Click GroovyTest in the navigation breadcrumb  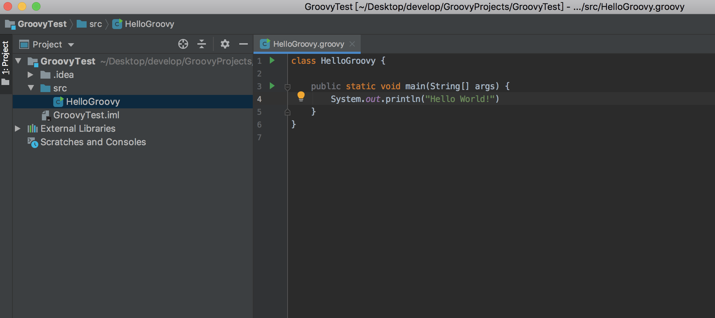coord(42,24)
